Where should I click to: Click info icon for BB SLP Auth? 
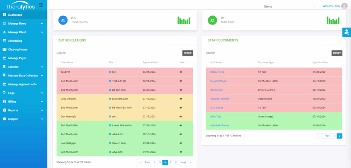[110, 90]
